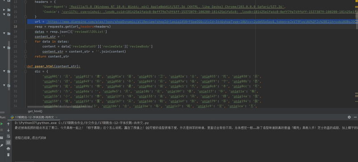This screenshot has width=358, height=162.
Task: Click 'return content_str' on line 24
Action: 52,57
